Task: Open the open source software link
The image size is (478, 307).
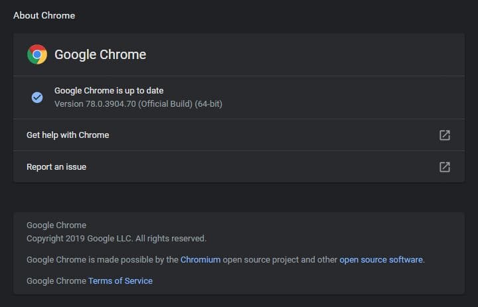Action: (381, 260)
